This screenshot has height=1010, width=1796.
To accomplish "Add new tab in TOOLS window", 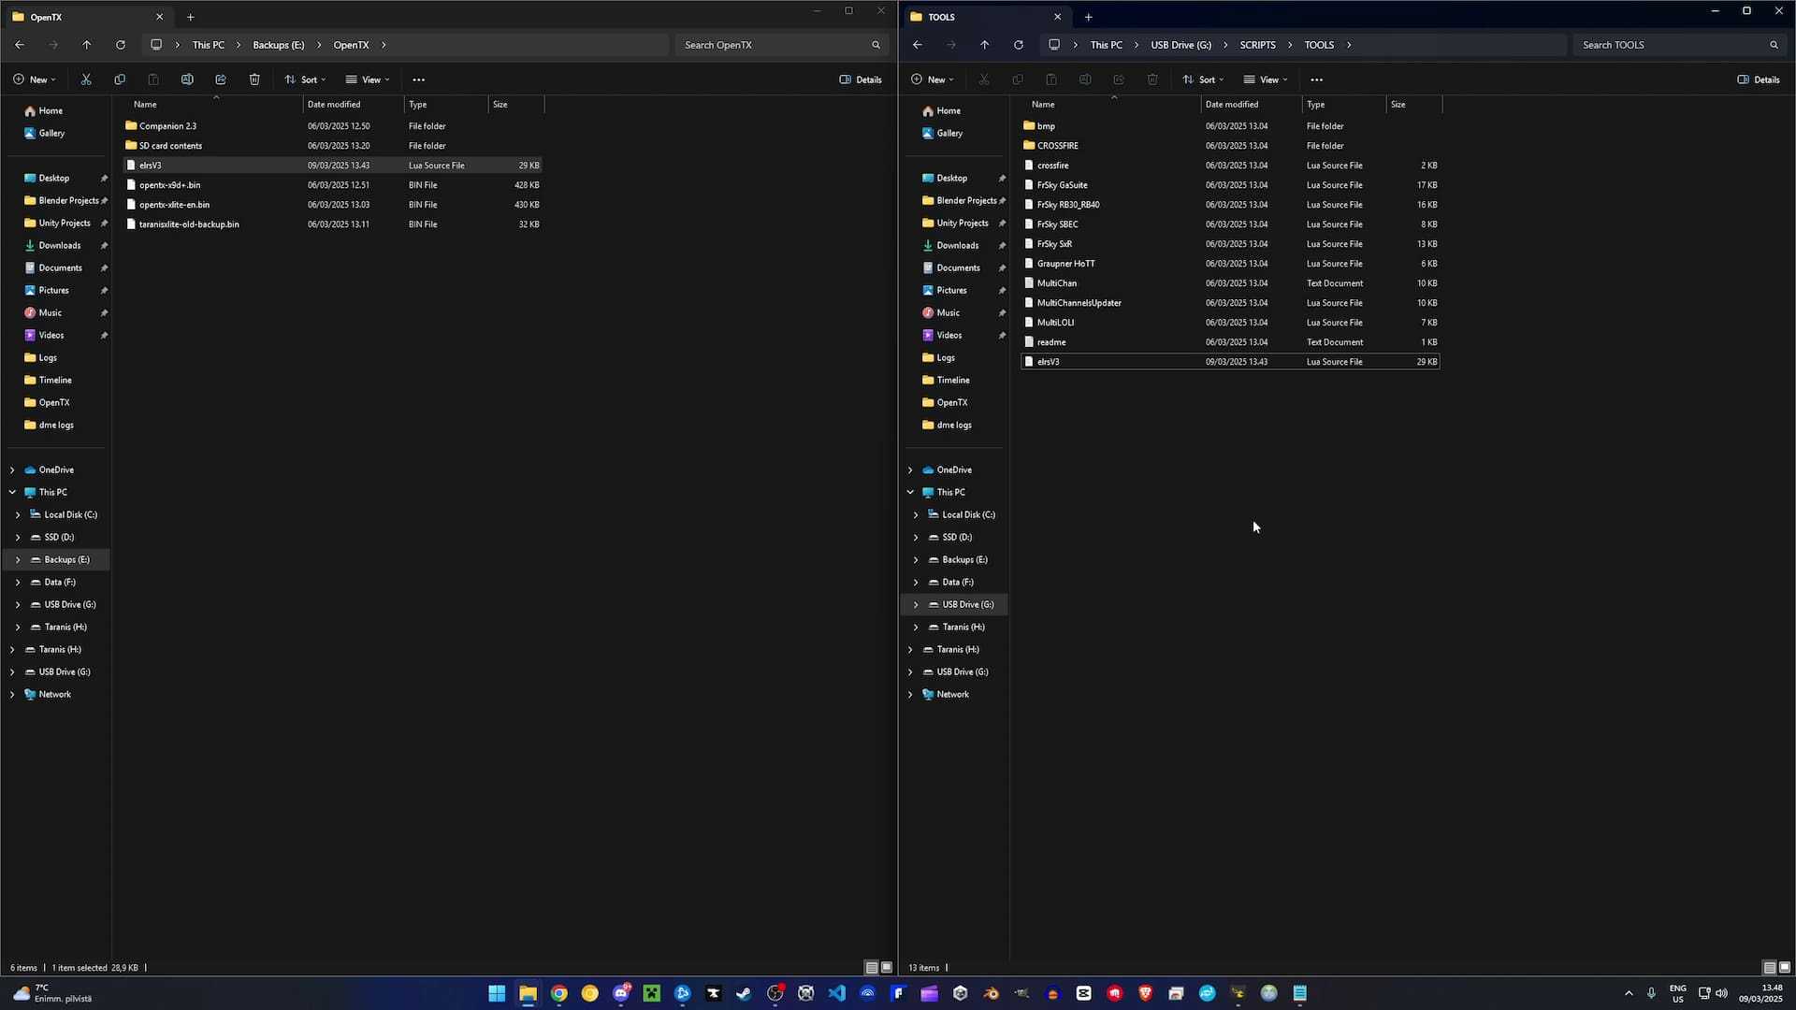I will pos(1089,17).
